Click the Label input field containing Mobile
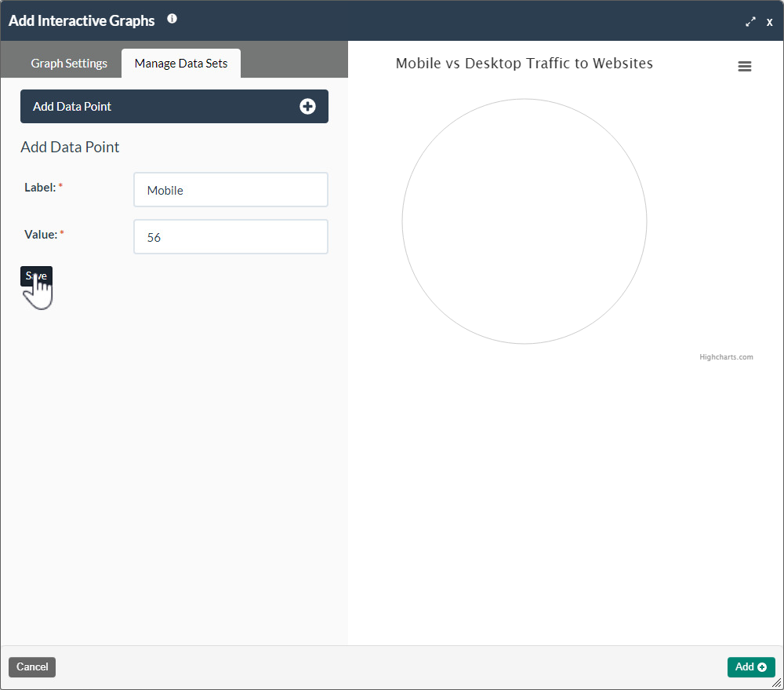 (230, 190)
